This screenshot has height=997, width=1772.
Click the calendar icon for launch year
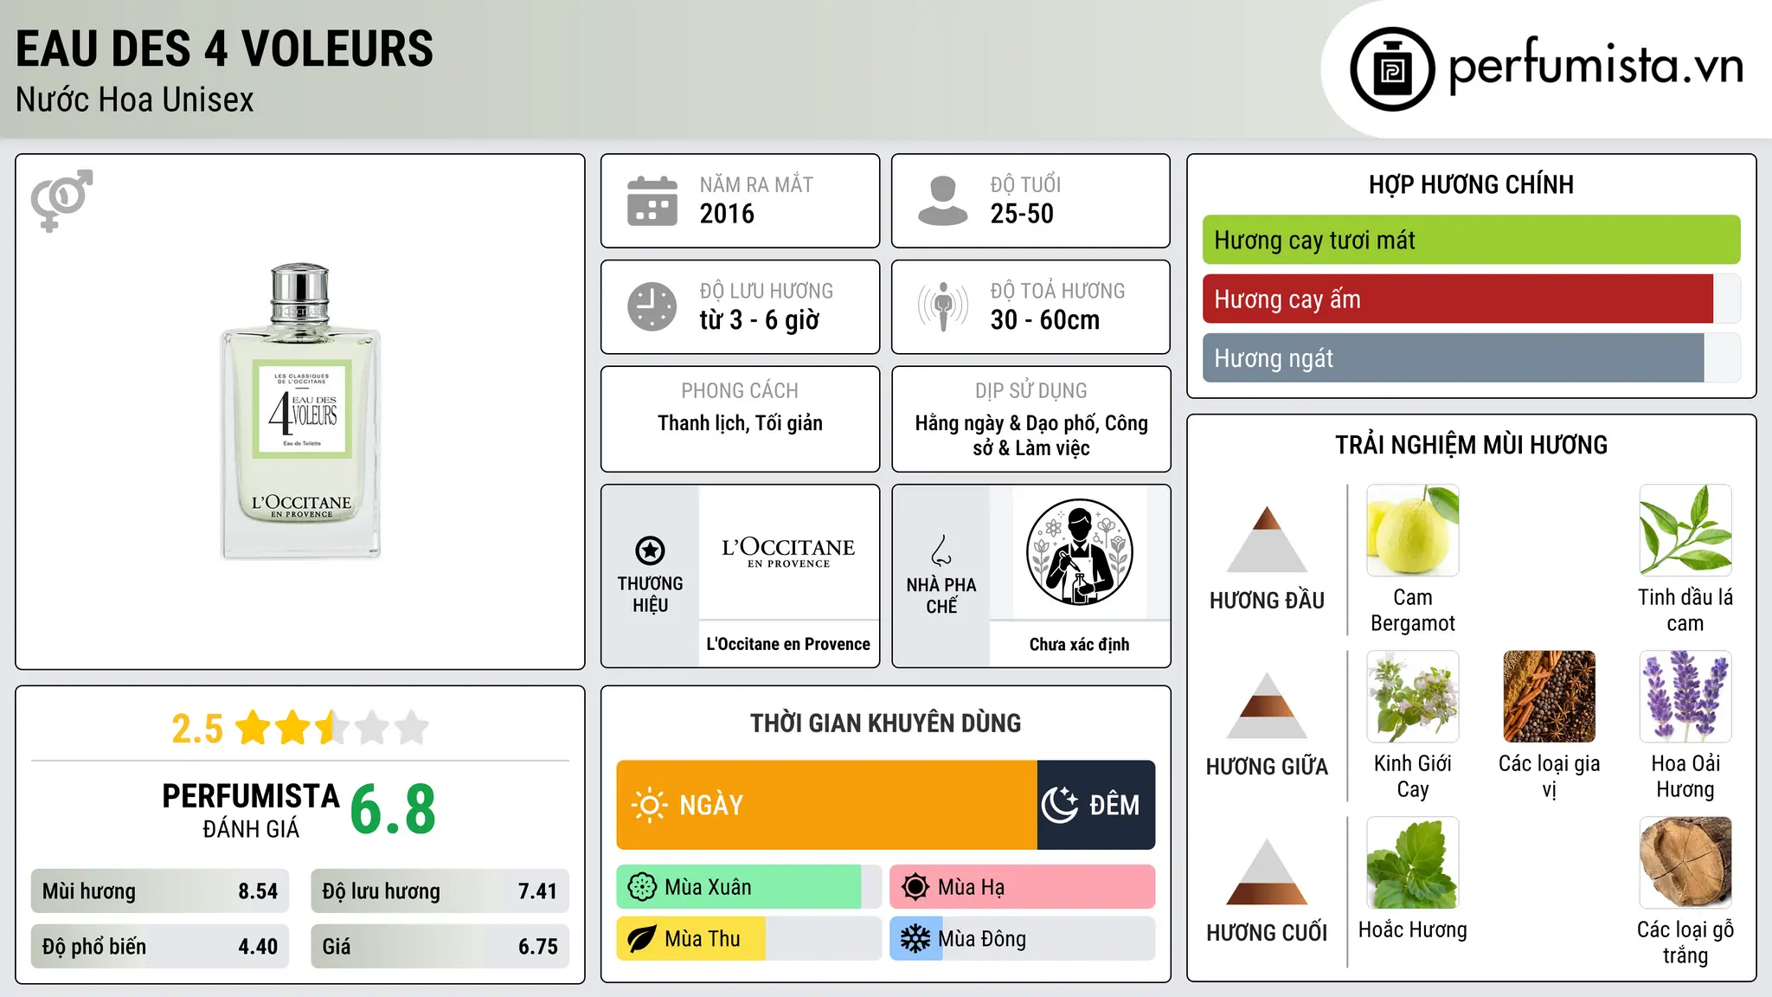(652, 201)
